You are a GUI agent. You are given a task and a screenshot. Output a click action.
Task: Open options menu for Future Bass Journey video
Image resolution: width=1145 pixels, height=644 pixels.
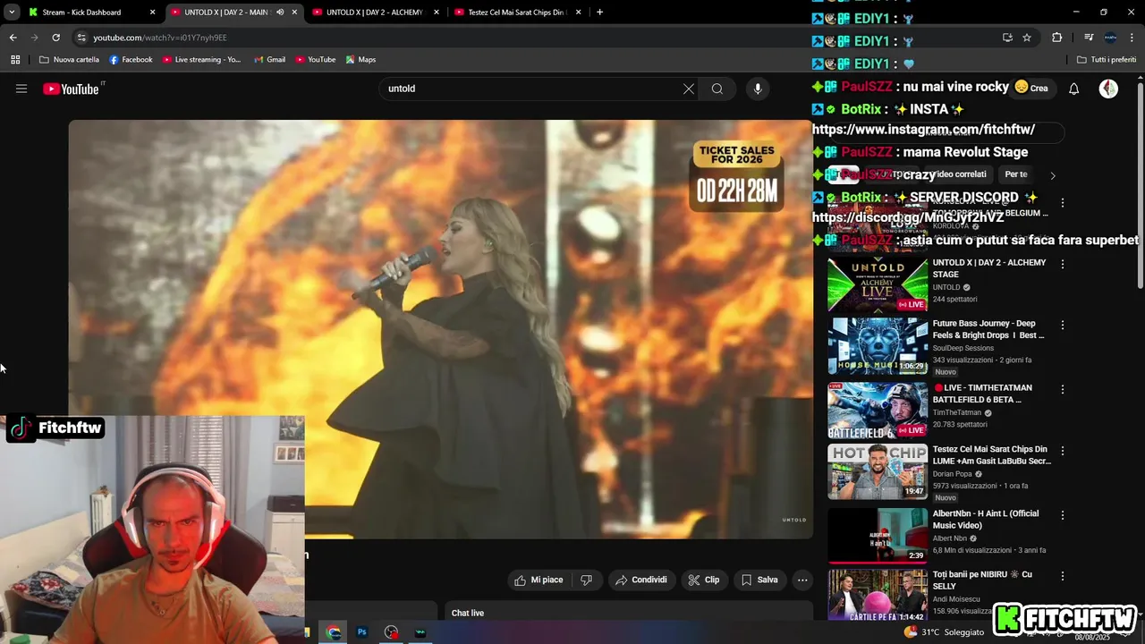click(x=1063, y=325)
